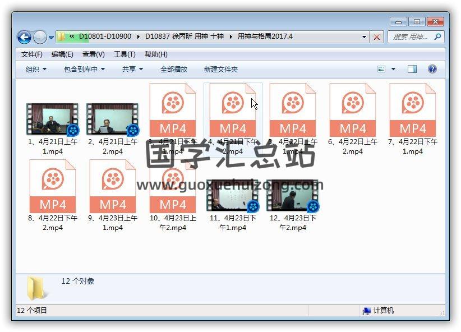The image size is (461, 332).
Task: Click the file name 2、4月21日上午2.mp4
Action: click(x=113, y=146)
